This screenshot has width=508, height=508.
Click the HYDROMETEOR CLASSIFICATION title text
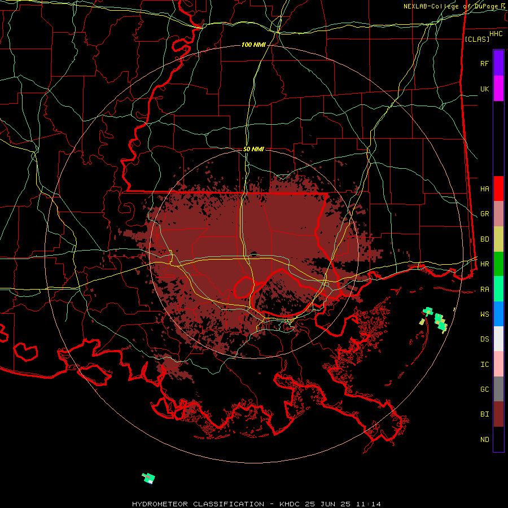198,504
